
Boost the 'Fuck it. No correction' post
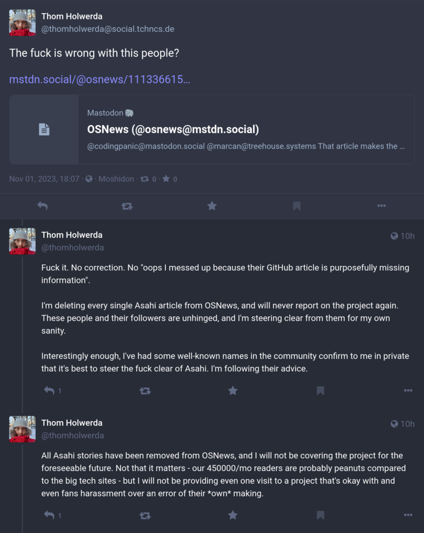click(145, 391)
